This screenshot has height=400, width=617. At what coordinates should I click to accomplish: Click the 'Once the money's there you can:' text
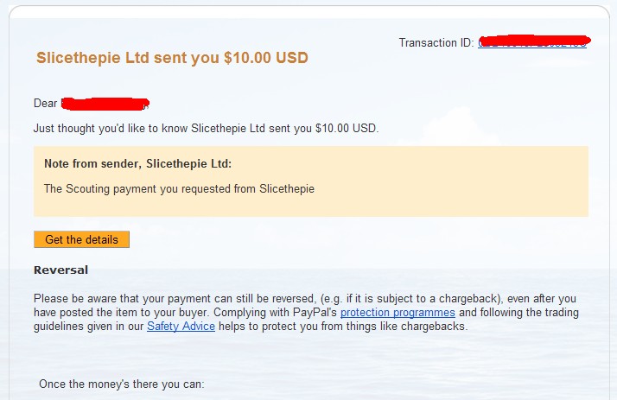(x=122, y=384)
